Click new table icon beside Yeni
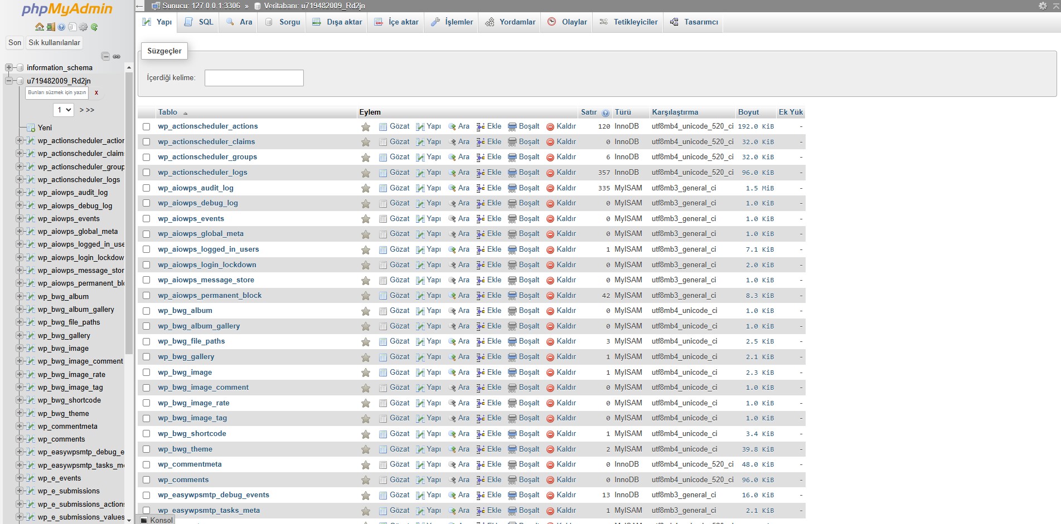Viewport: 1061px width, 524px height. (31, 128)
